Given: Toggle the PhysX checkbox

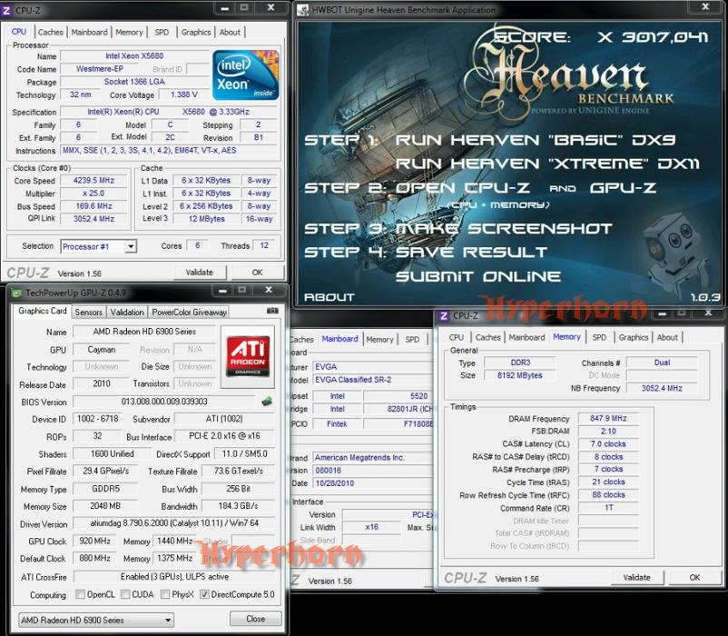Looking at the screenshot, I should pyautogui.click(x=165, y=594).
